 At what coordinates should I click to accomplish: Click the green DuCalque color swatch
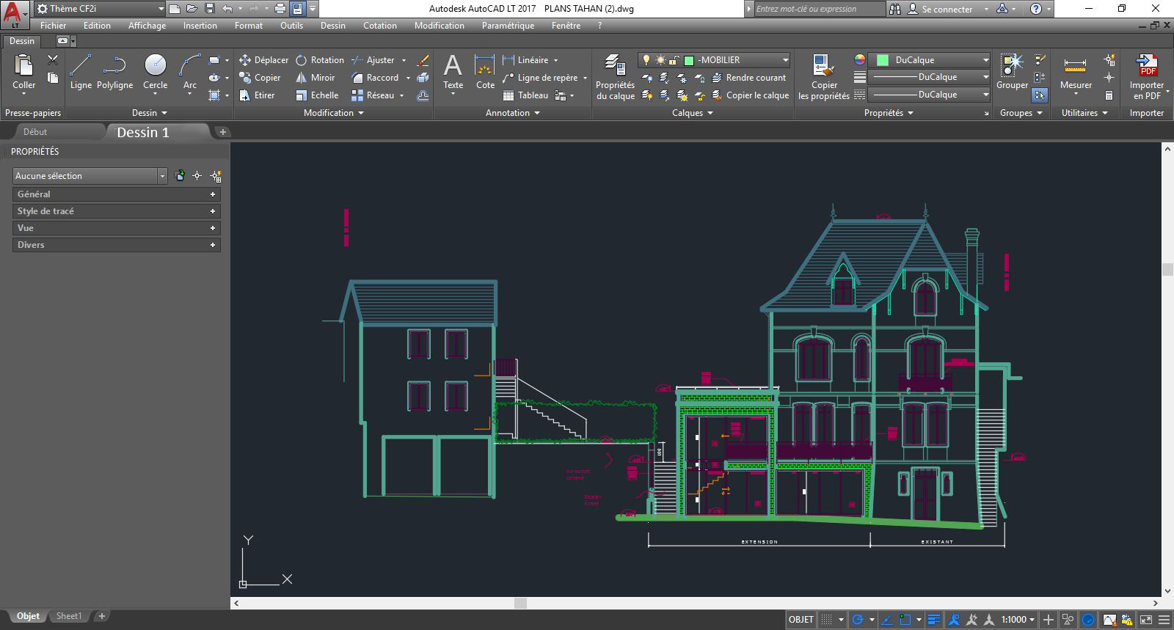coord(883,60)
